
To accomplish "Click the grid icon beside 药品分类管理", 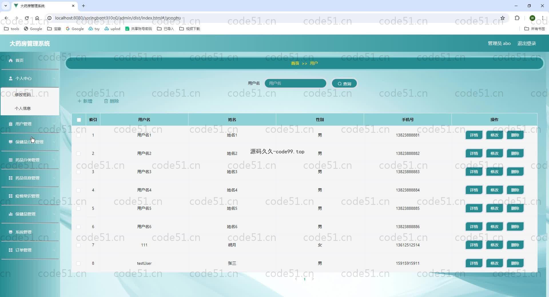I will pyautogui.click(x=11, y=160).
